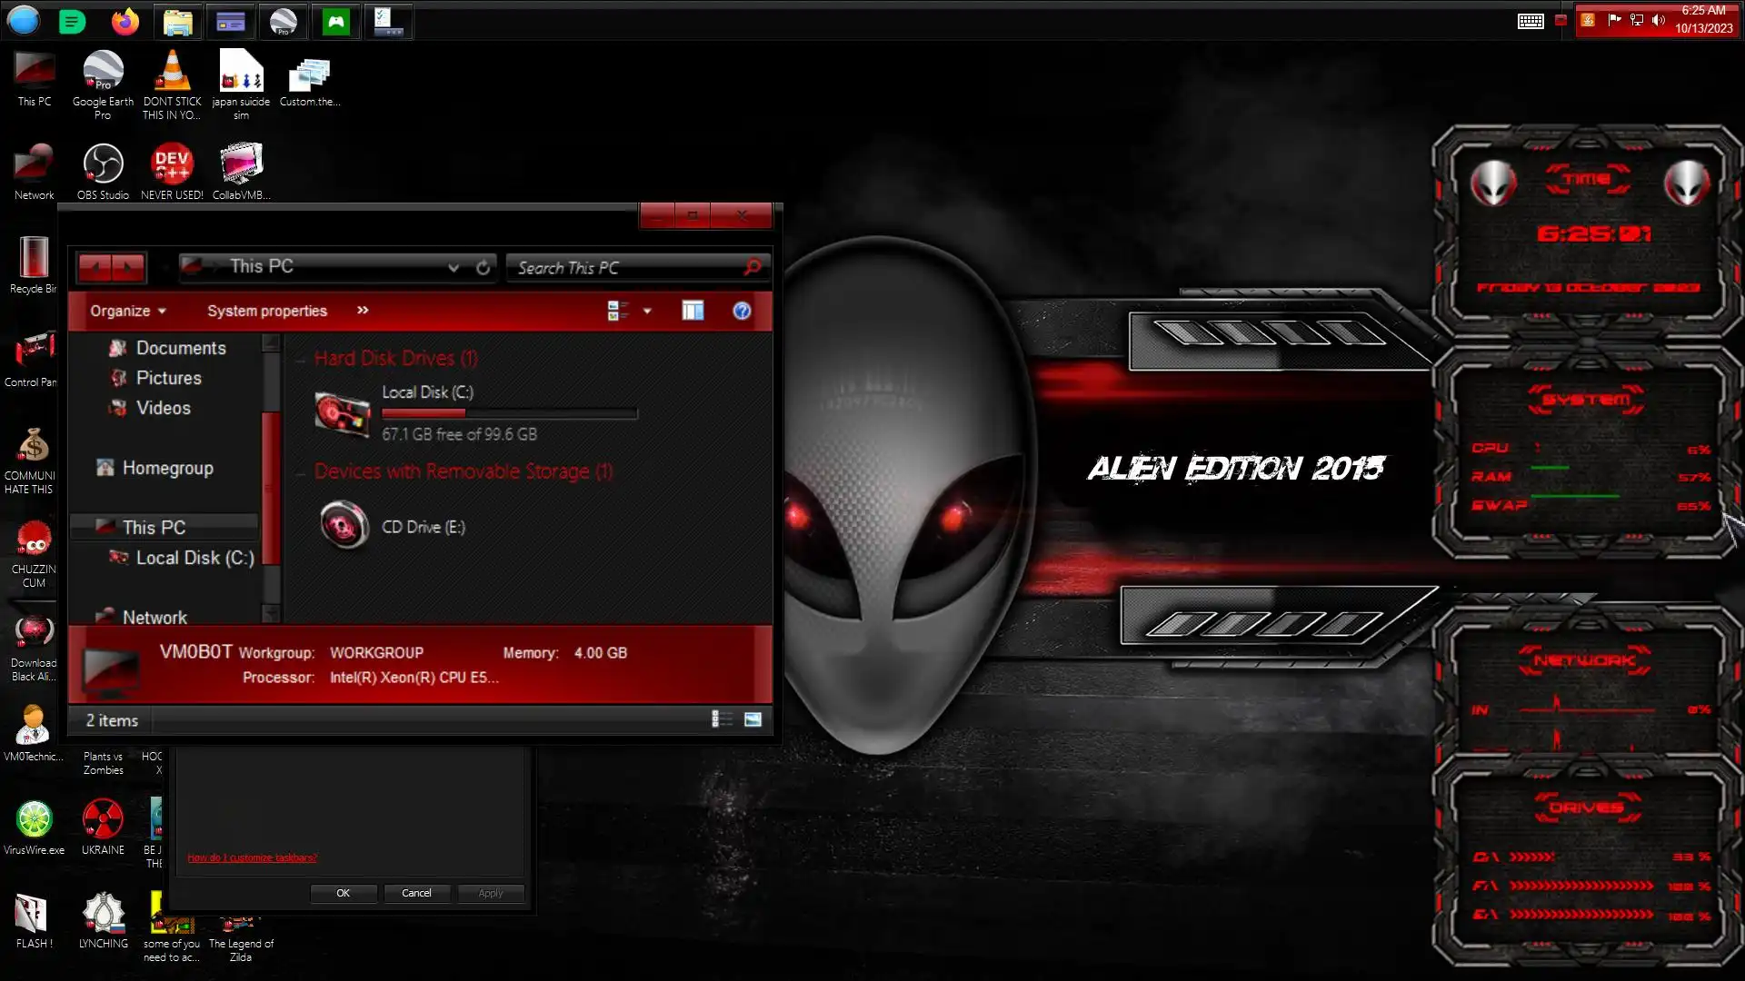Open the Organize dropdown menu
Viewport: 1745px width, 981px height.
[x=127, y=311]
